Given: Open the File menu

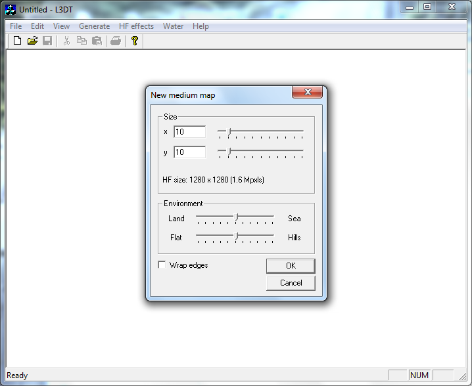Looking at the screenshot, I should [x=16, y=26].
